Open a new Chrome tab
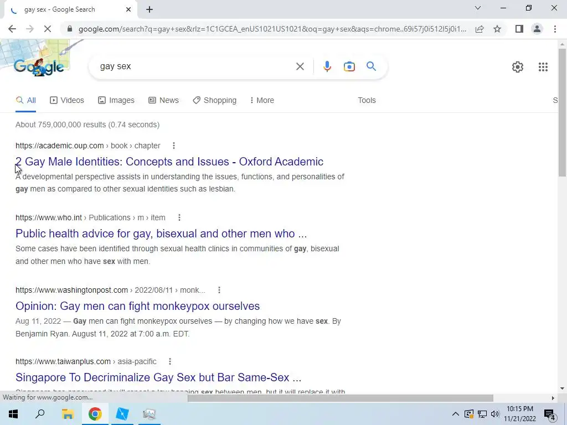Viewport: 567px width, 425px height. click(150, 10)
